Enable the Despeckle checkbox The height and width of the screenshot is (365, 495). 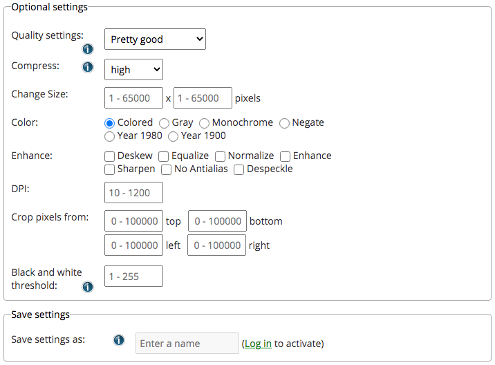(x=239, y=169)
